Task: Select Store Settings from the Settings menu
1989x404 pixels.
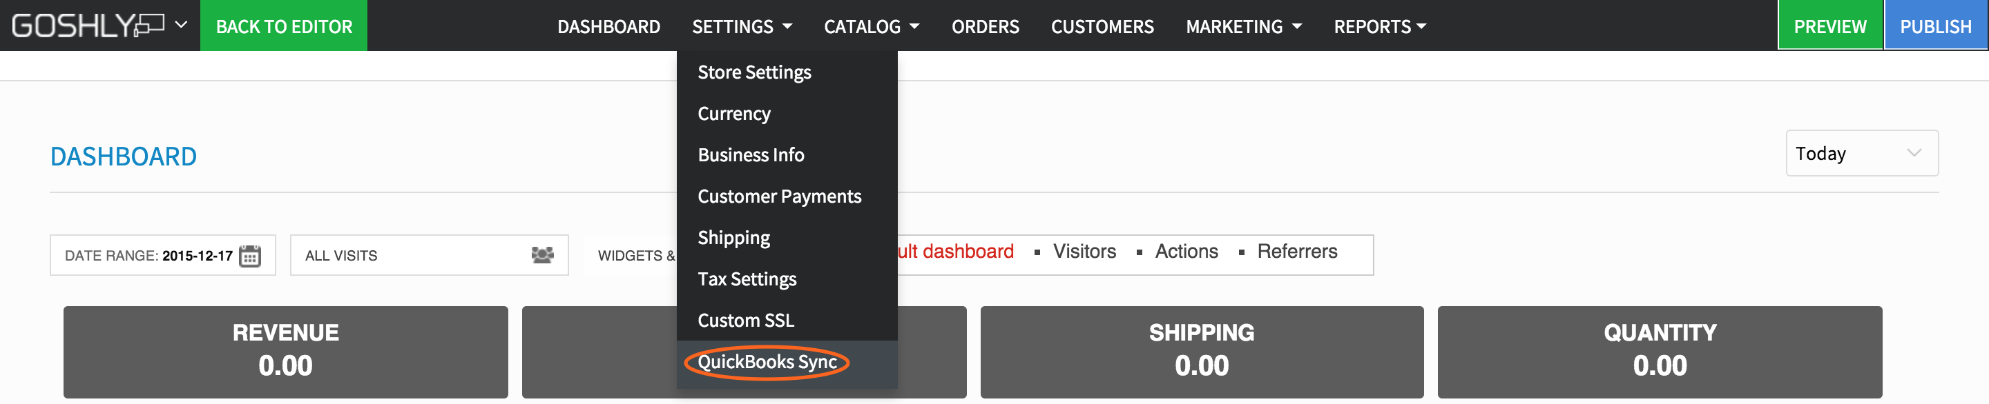Action: point(753,72)
